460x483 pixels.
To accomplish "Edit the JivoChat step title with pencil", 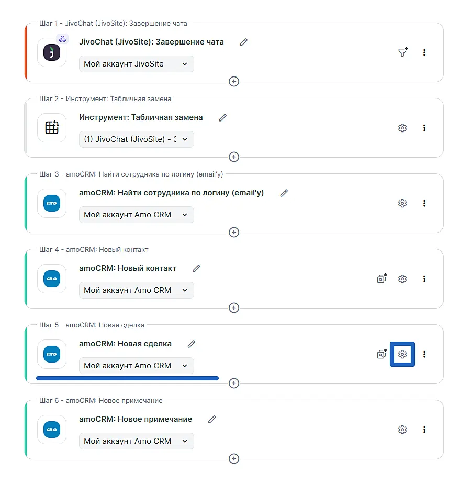I will (243, 42).
